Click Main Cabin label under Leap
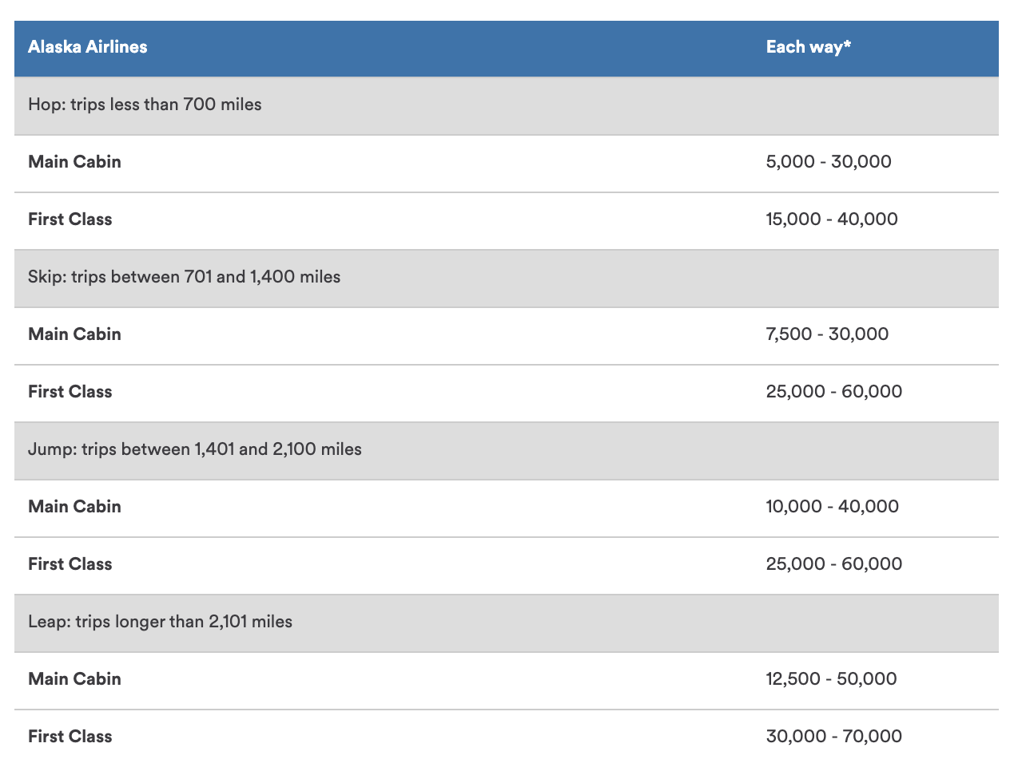The width and height of the screenshot is (1010, 763). tap(74, 679)
